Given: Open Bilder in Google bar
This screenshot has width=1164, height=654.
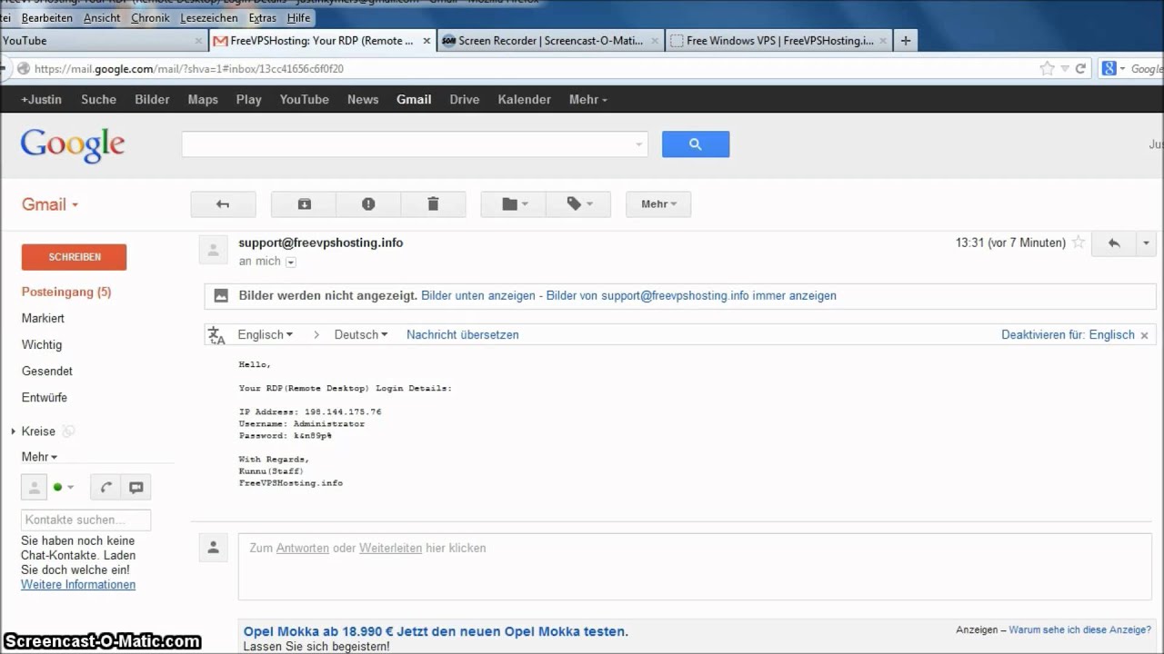Looking at the screenshot, I should [152, 99].
